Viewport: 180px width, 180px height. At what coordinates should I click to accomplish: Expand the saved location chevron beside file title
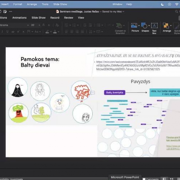pos(123,11)
